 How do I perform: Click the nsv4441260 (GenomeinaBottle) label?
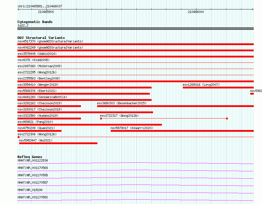(x=42, y=97)
